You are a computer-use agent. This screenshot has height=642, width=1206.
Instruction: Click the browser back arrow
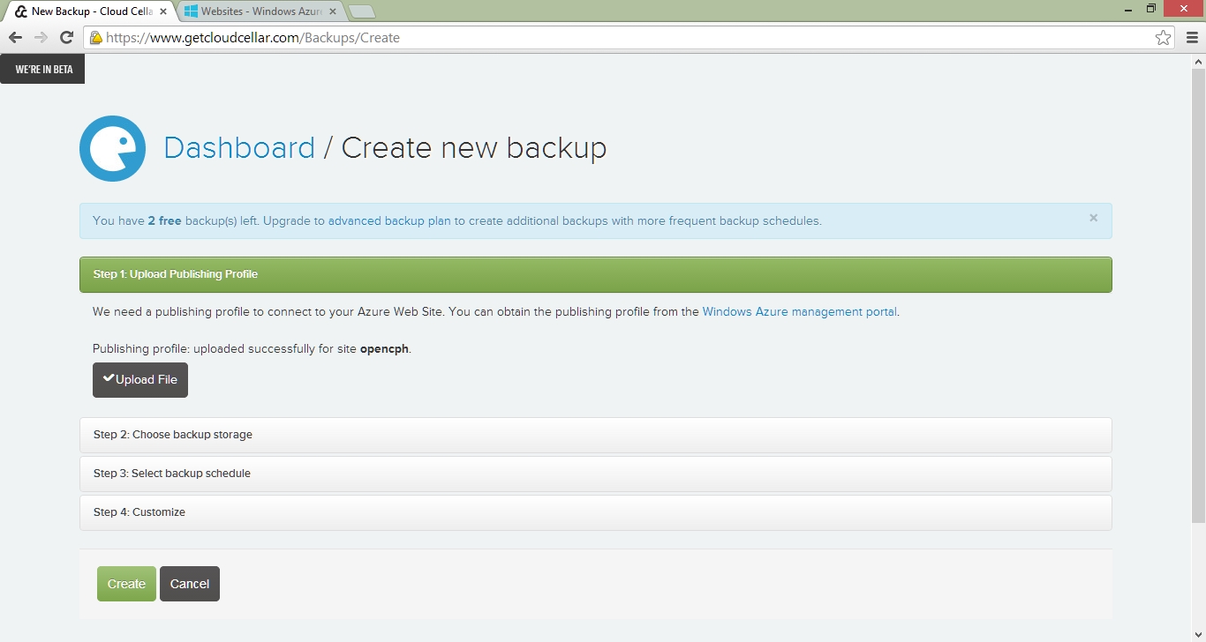[15, 38]
